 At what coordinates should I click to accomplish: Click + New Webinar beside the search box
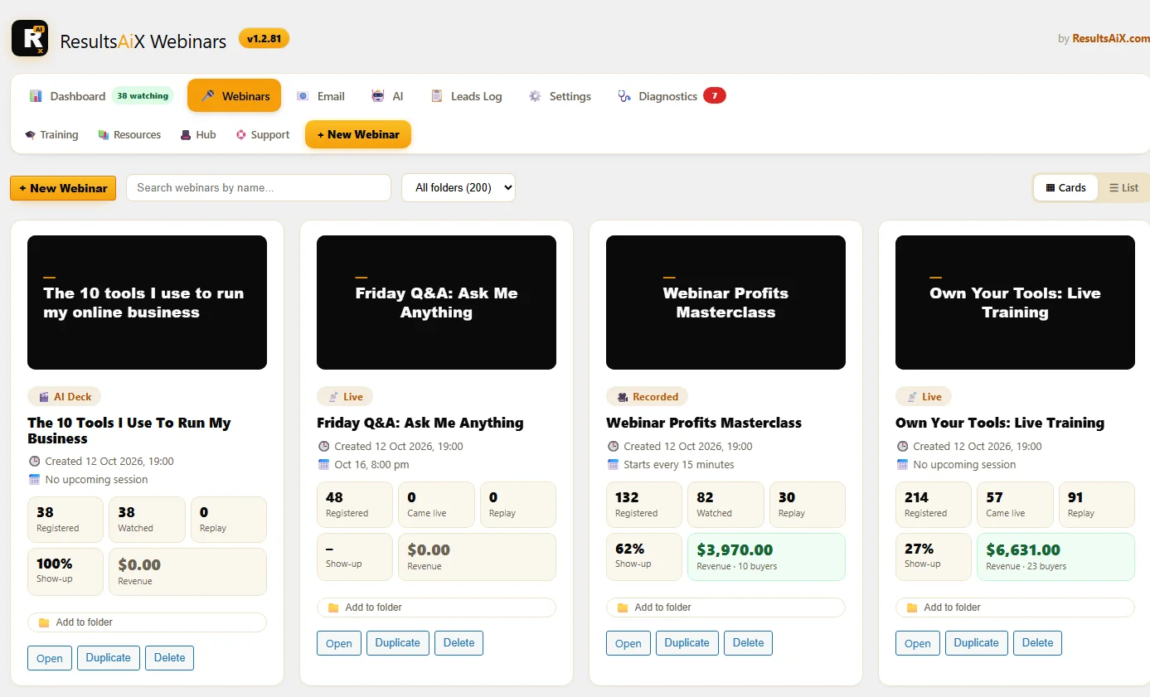pyautogui.click(x=63, y=188)
